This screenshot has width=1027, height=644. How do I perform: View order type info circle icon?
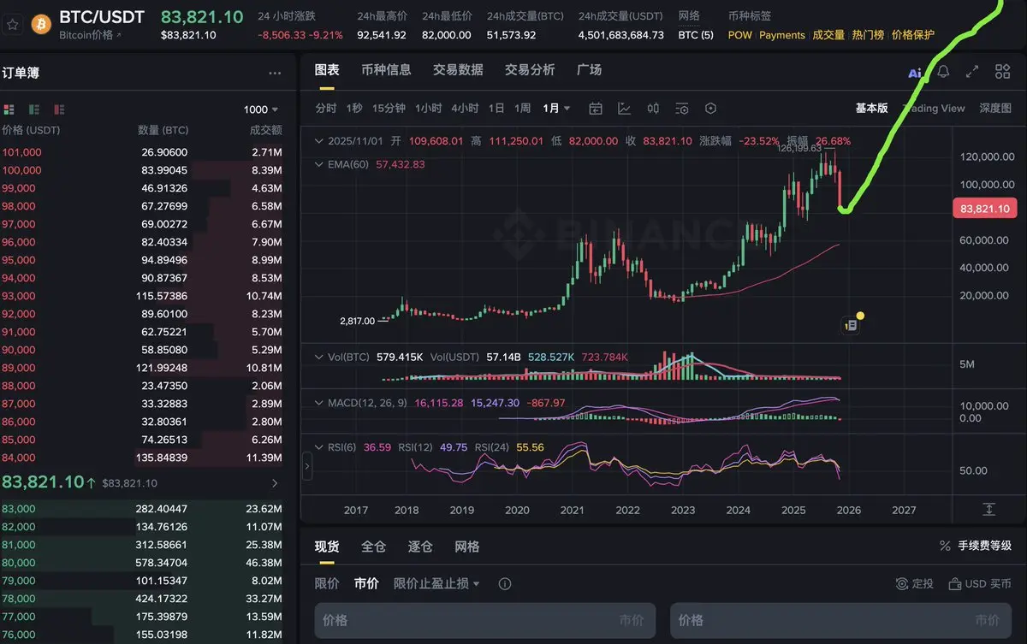click(505, 584)
